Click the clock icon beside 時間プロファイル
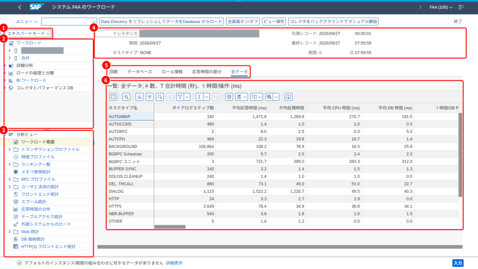 point(16,157)
